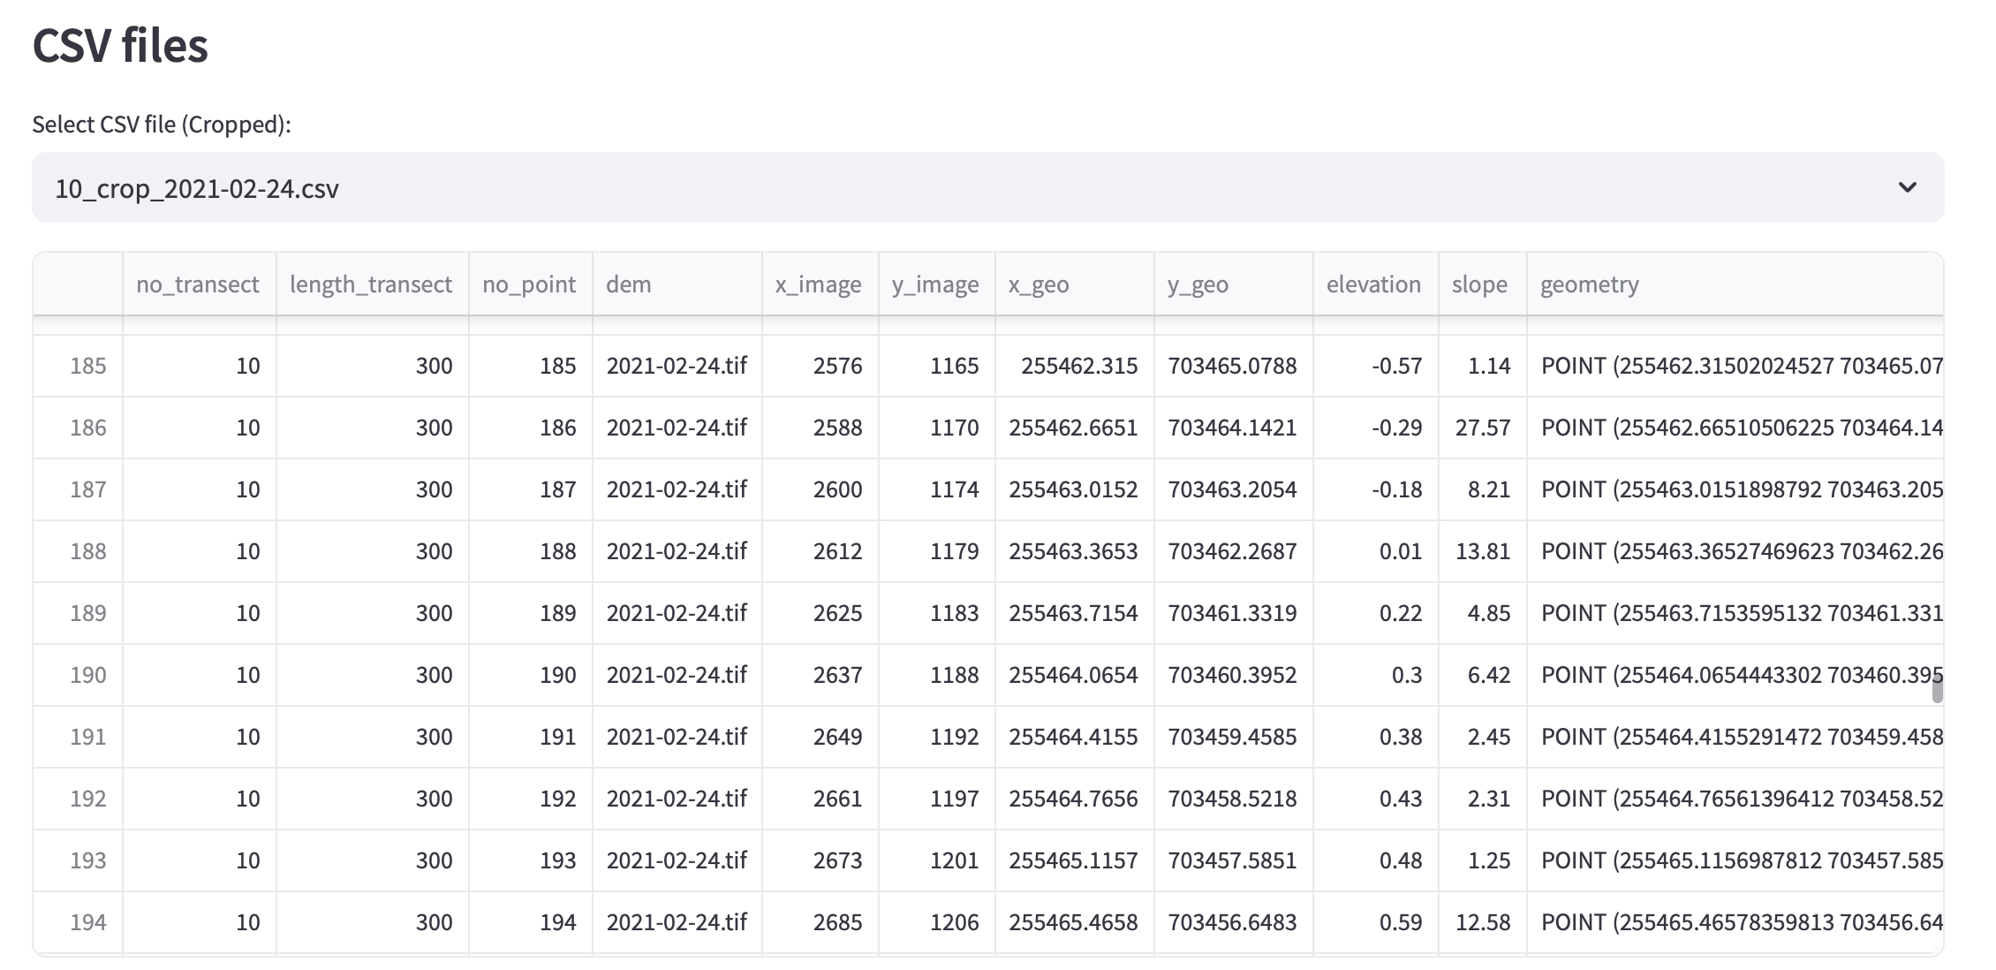This screenshot has width=1996, height=970.
Task: Click y_geo cell 703462.2687
Action: pyautogui.click(x=1234, y=551)
